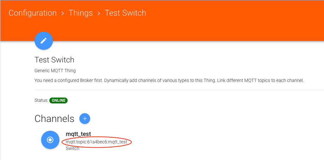Click the chevron before Test Switch breadcrumb
Image resolution: width=324 pixels, height=160 pixels.
coord(99,13)
